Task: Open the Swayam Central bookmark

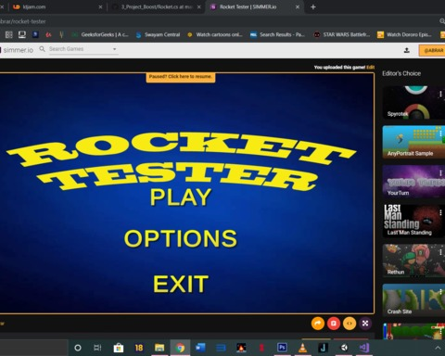Action: pyautogui.click(x=159, y=34)
